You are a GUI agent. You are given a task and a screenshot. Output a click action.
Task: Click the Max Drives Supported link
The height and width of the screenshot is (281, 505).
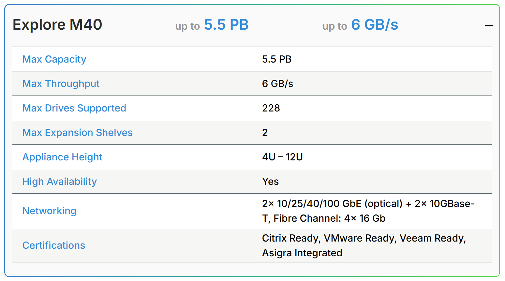(x=74, y=108)
